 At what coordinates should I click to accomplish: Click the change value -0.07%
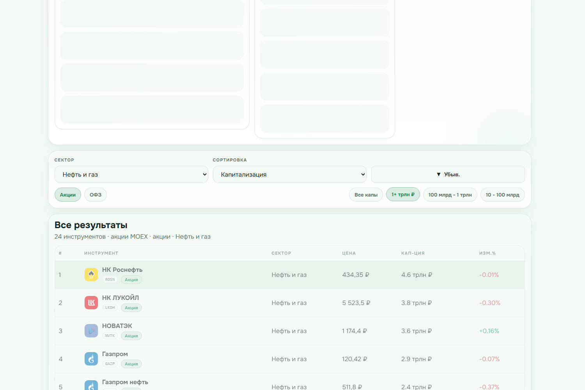coord(489,359)
